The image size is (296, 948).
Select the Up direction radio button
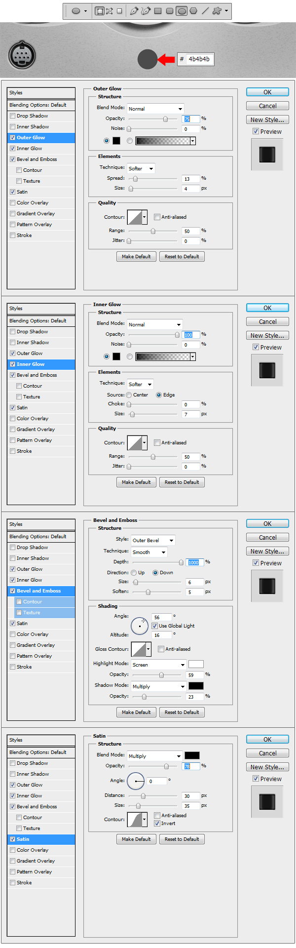click(134, 573)
